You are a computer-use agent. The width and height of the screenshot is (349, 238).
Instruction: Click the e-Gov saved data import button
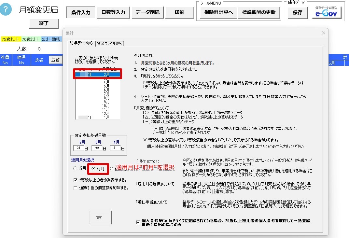pyautogui.click(x=326, y=12)
